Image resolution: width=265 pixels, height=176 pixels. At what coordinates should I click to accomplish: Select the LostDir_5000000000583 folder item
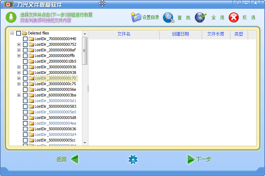coord(55,106)
